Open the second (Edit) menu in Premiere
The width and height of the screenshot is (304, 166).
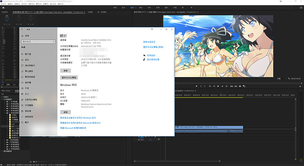coord(10,4)
